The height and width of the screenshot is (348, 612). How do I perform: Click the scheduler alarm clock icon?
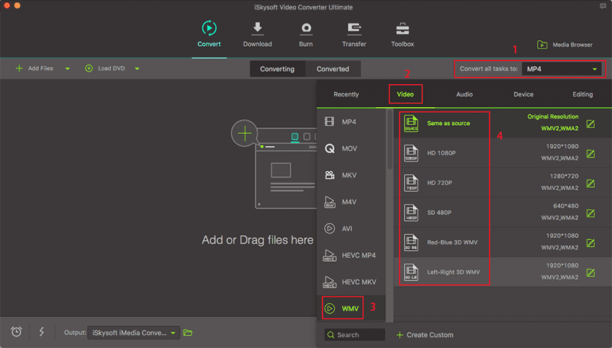17,331
